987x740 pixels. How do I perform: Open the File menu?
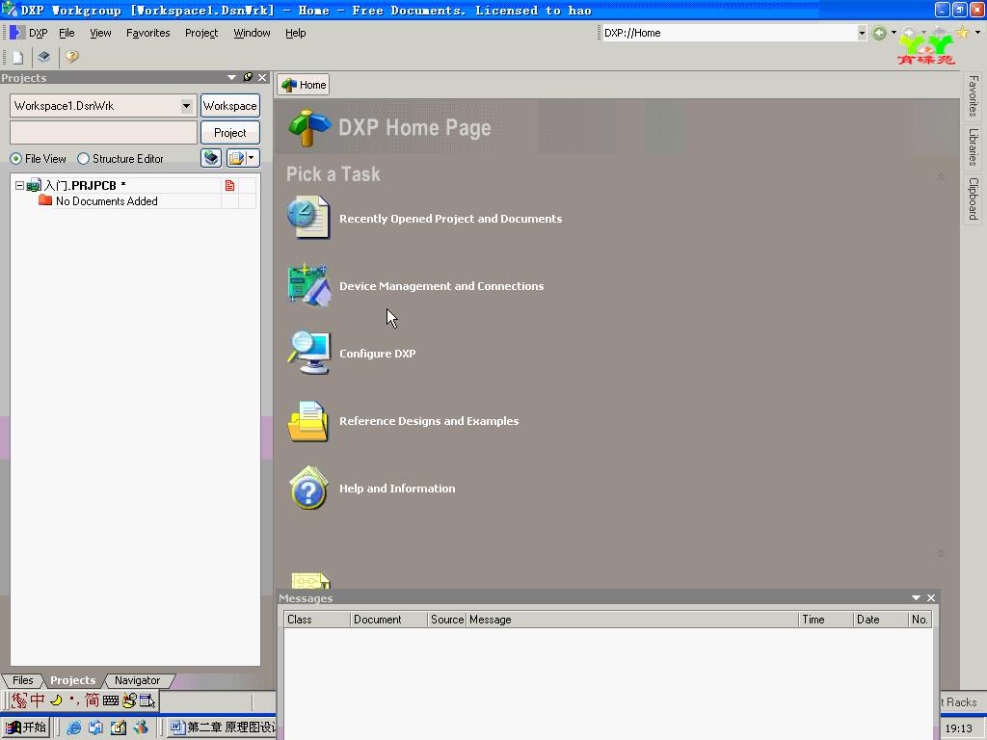pos(67,33)
